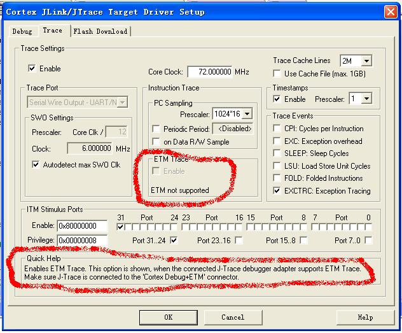The height and width of the screenshot is (333, 402).
Task: Open the Flash Download tab
Action: (x=100, y=31)
